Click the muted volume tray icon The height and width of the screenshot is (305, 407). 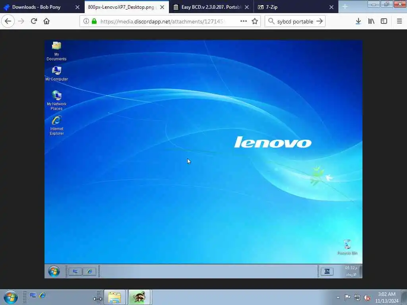point(367,297)
